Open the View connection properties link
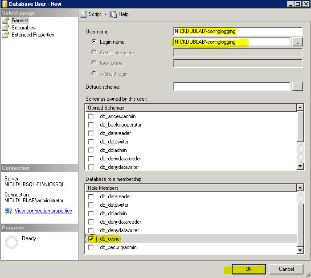 coord(43,211)
